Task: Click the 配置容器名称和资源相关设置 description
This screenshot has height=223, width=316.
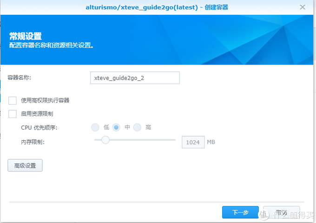Action: (52, 45)
